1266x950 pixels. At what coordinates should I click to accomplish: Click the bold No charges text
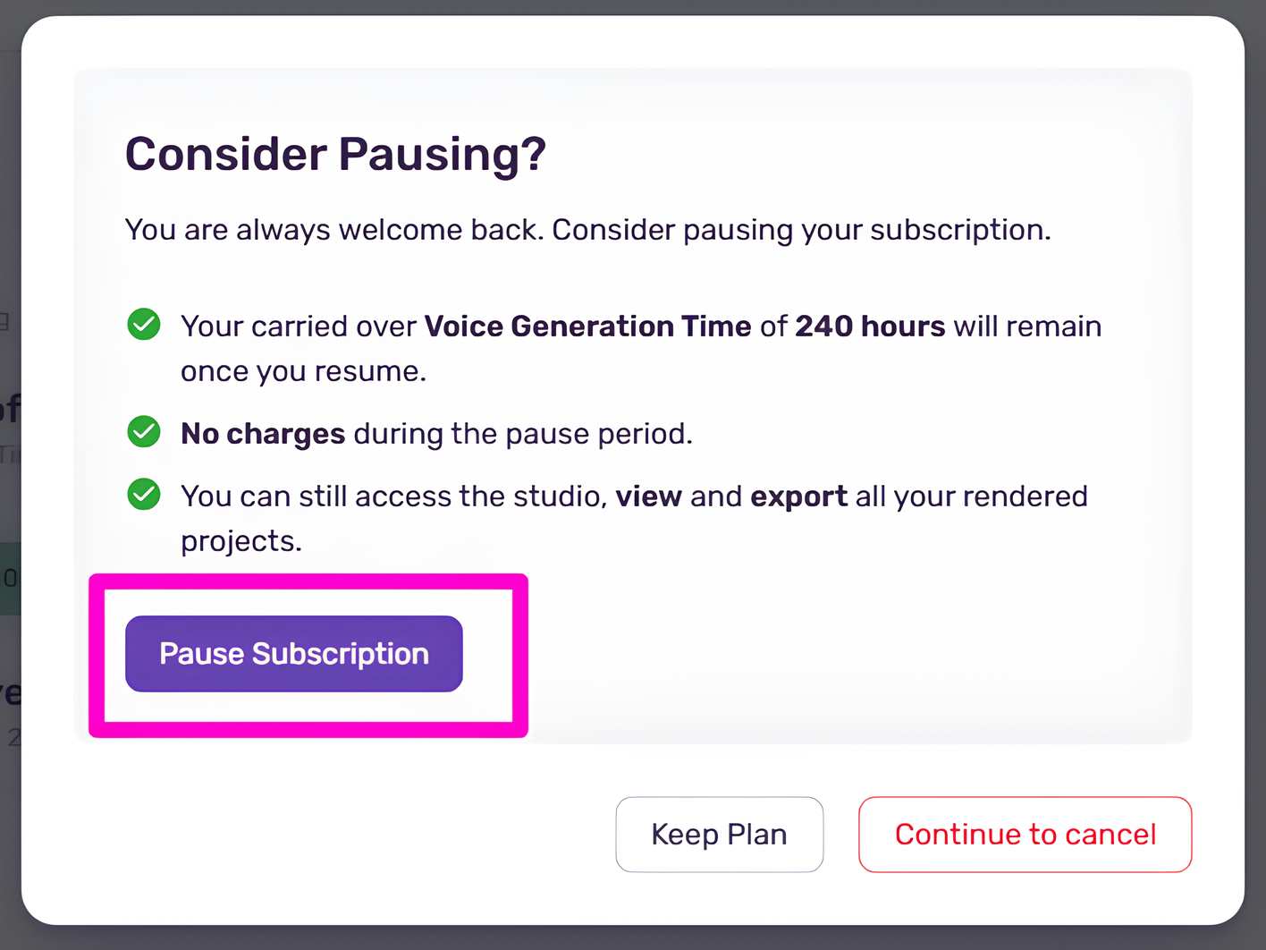point(263,434)
